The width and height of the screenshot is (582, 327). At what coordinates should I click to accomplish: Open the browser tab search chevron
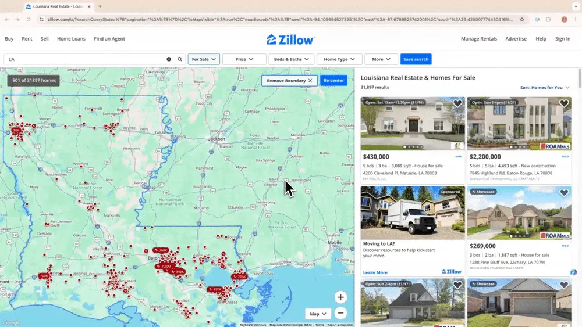[576, 6]
